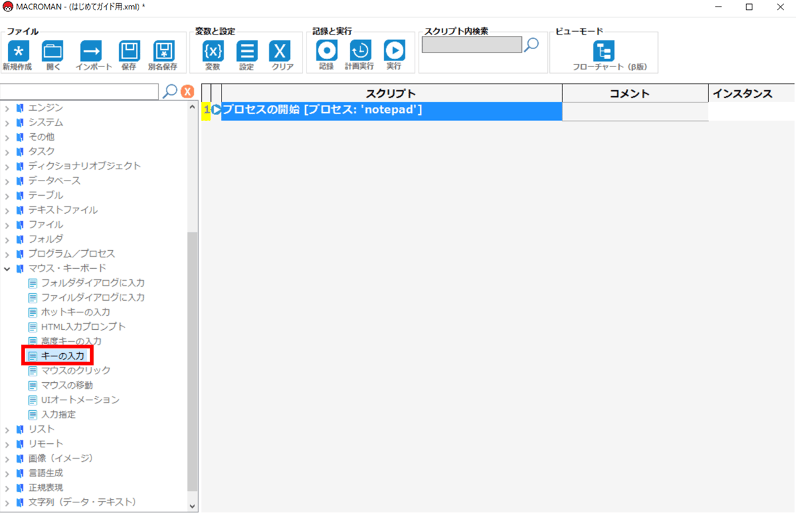The image size is (796, 513).
Task: Expand the システム tree node
Action: click(7, 123)
